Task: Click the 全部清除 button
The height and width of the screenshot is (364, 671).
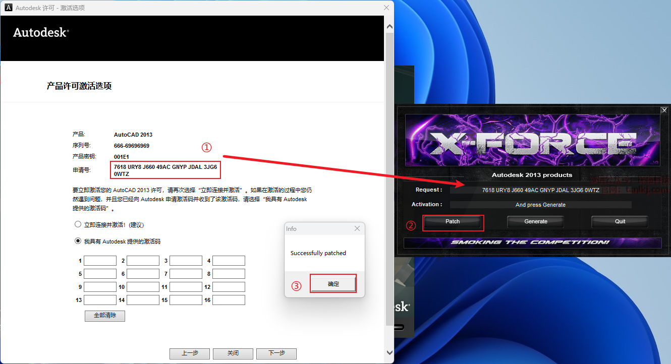Action: (x=105, y=316)
